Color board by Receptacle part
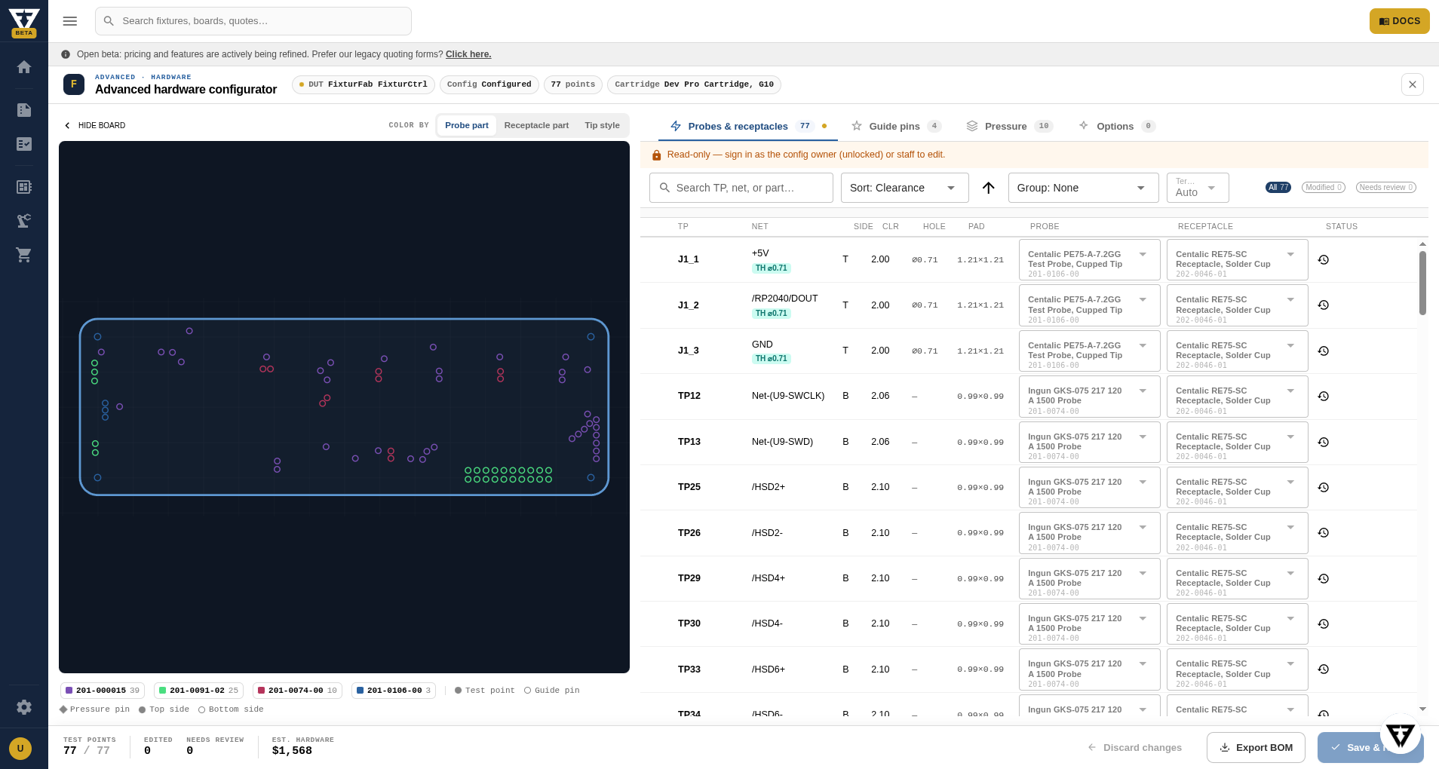This screenshot has height=769, width=1439. coord(536,126)
